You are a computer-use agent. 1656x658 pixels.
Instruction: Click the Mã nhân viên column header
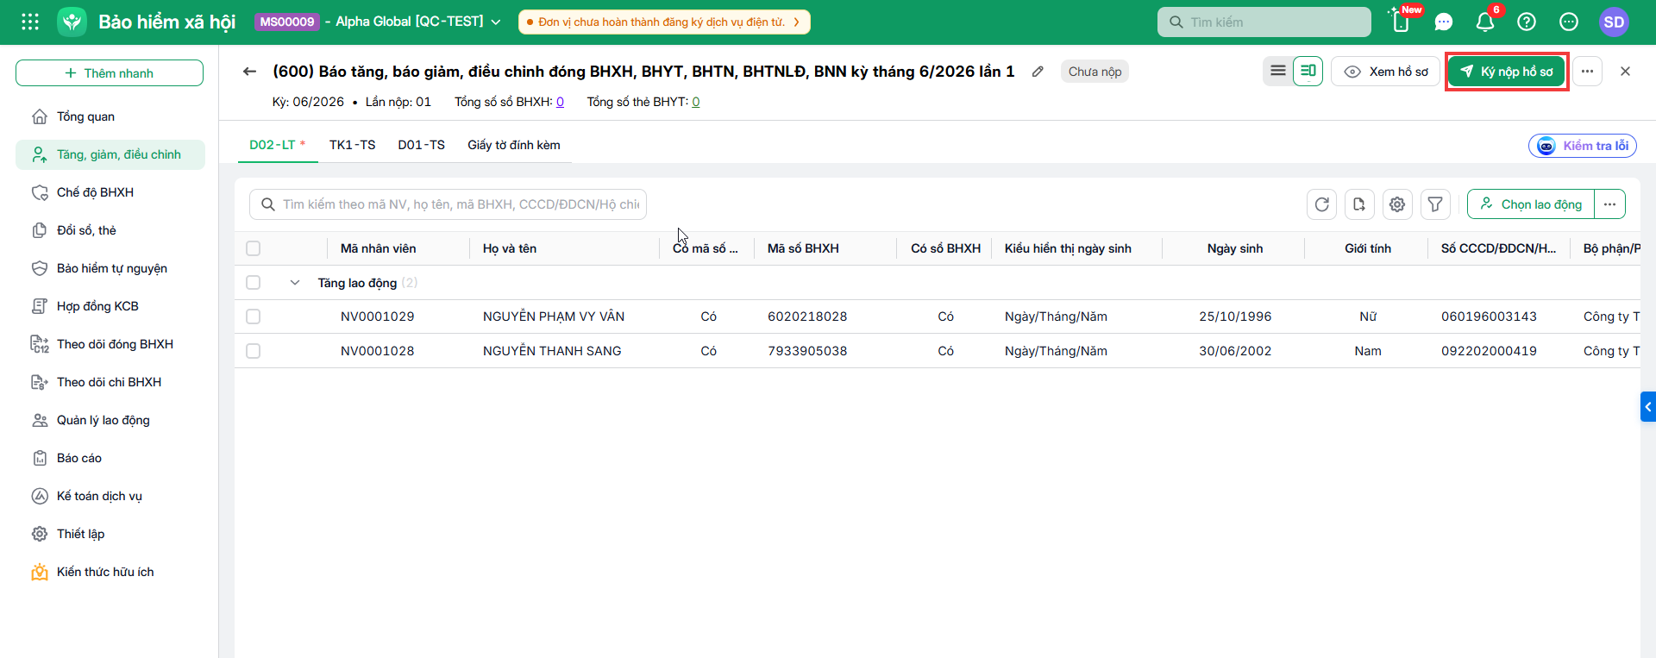pyautogui.click(x=379, y=248)
